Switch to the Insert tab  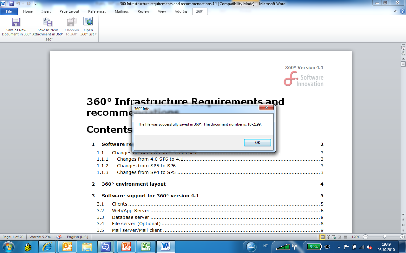(46, 11)
